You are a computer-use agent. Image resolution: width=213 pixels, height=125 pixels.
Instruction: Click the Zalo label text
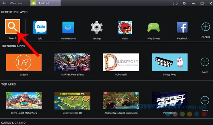coord(40,39)
